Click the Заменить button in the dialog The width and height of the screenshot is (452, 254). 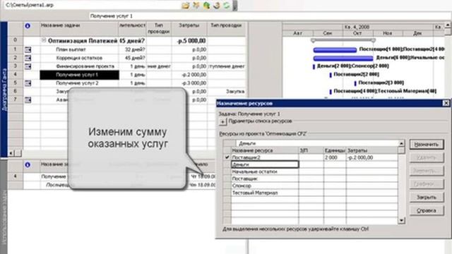[x=427, y=171]
